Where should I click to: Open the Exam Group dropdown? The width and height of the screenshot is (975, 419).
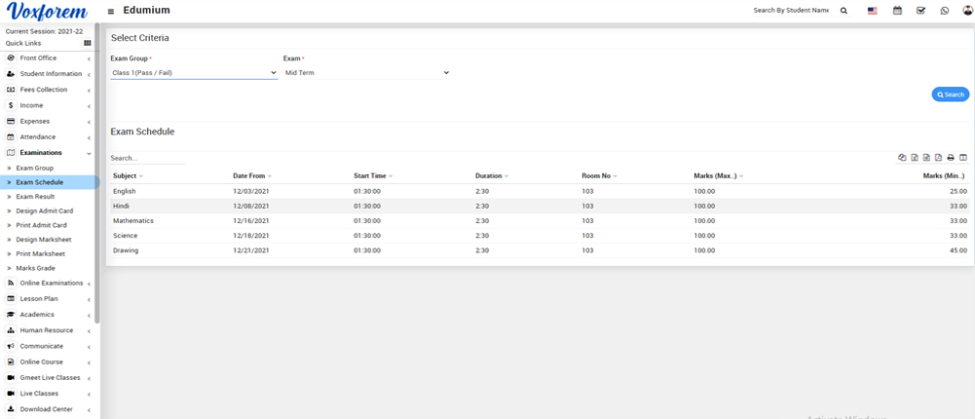[x=194, y=73]
